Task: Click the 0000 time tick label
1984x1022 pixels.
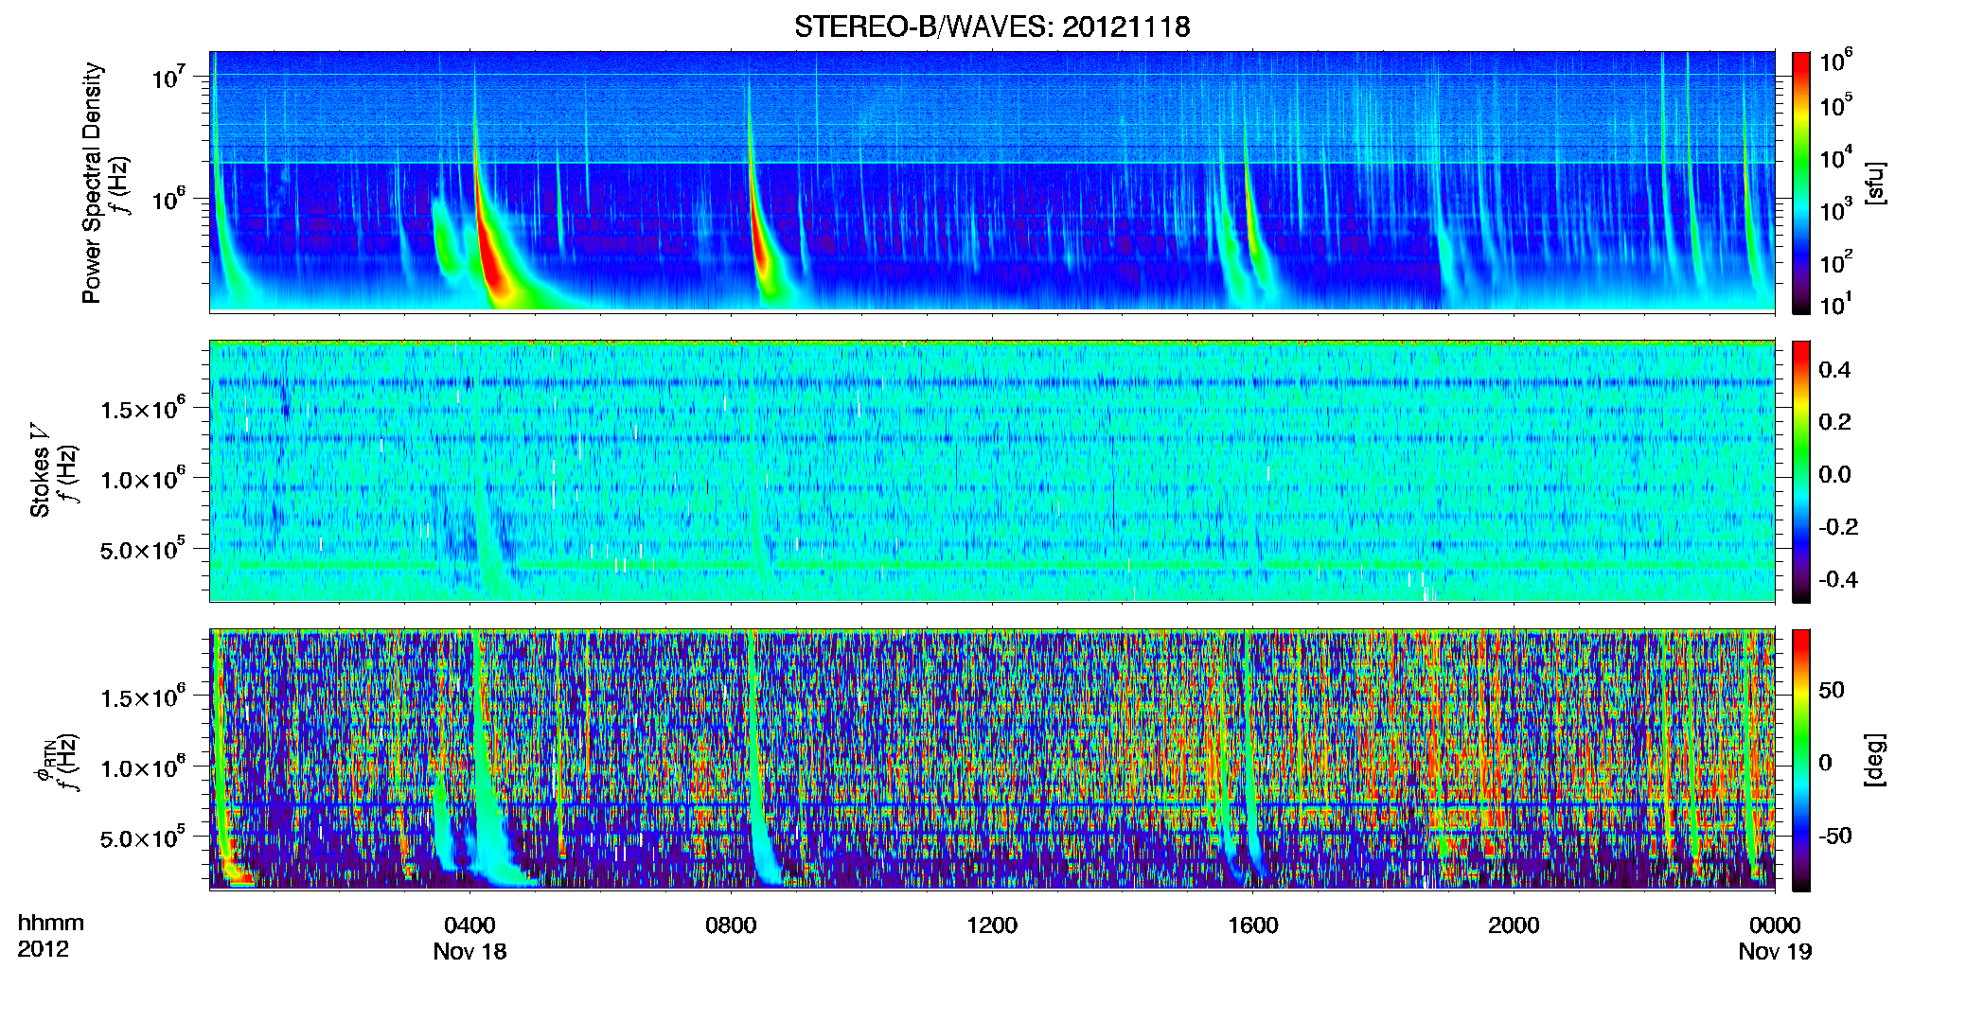Action: tap(1775, 925)
